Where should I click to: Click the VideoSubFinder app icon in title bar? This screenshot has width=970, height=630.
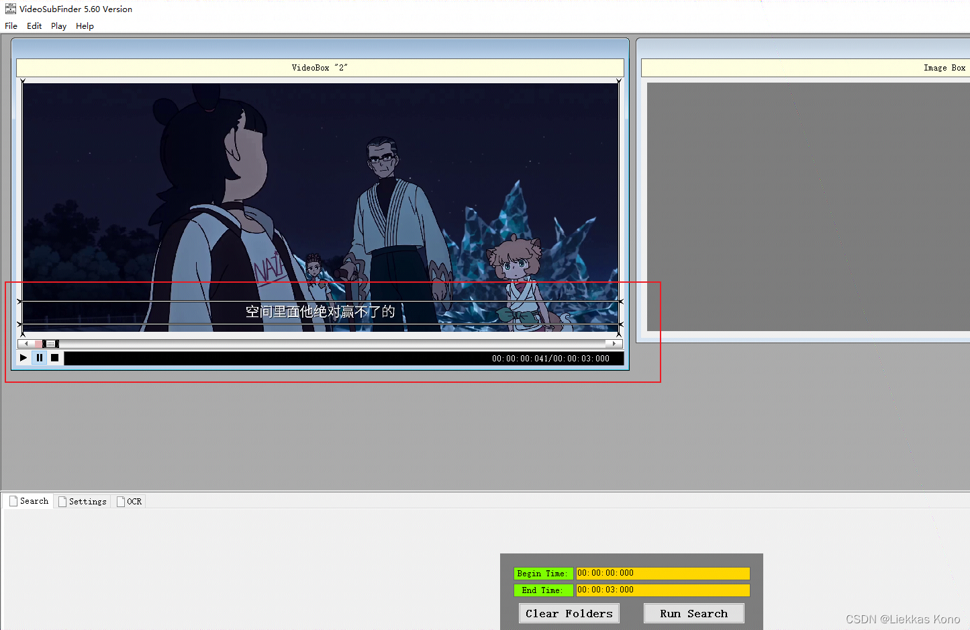coord(11,9)
